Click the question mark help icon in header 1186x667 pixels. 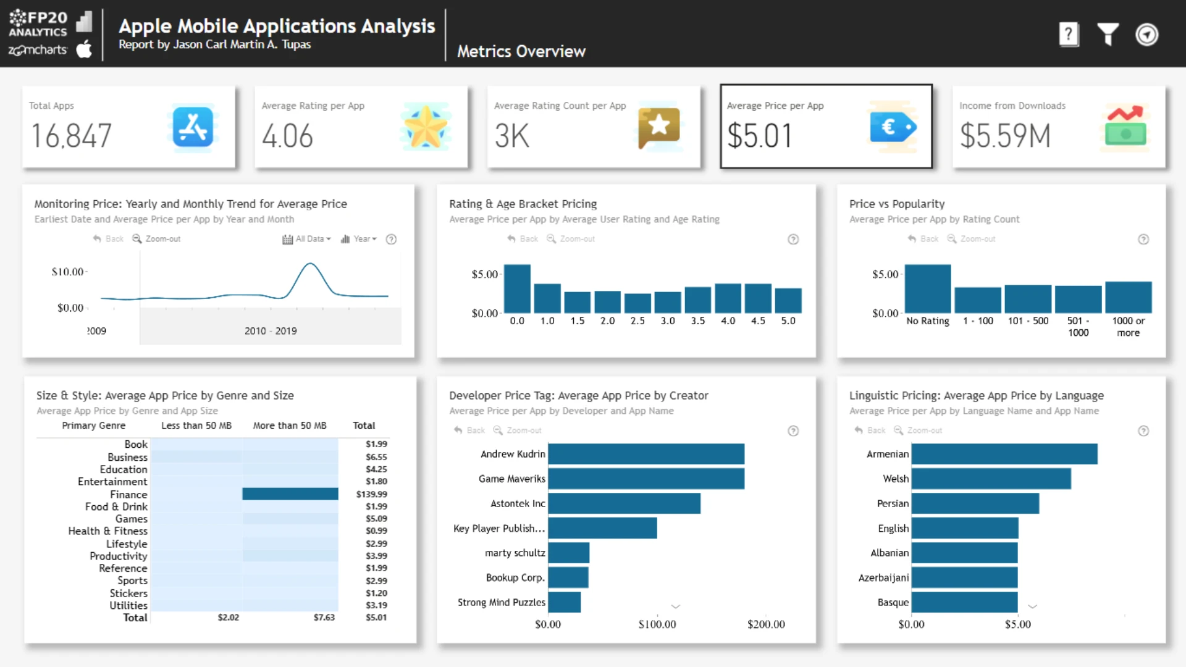(1069, 34)
